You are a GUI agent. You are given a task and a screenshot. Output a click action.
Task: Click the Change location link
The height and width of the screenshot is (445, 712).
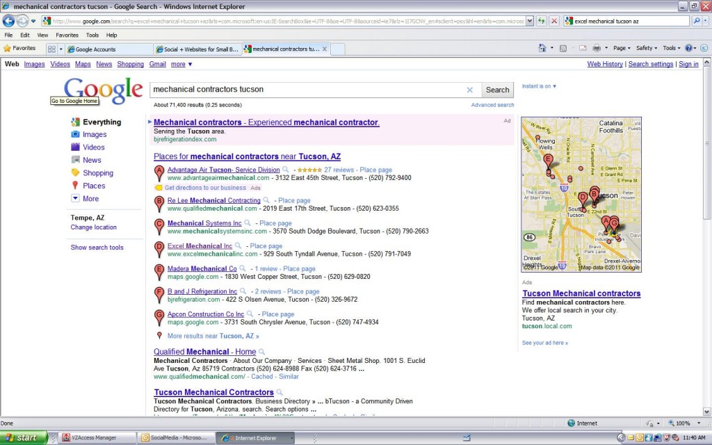point(94,227)
